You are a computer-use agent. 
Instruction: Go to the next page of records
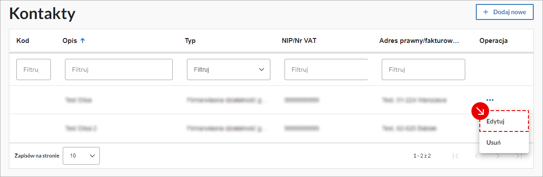[x=498, y=156]
